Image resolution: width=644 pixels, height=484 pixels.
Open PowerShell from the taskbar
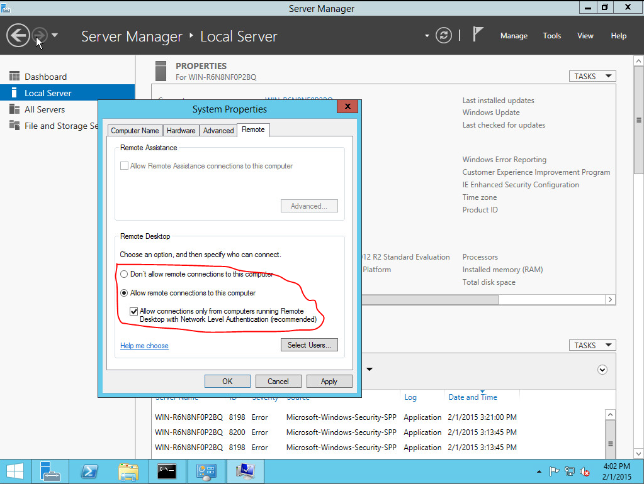point(89,471)
